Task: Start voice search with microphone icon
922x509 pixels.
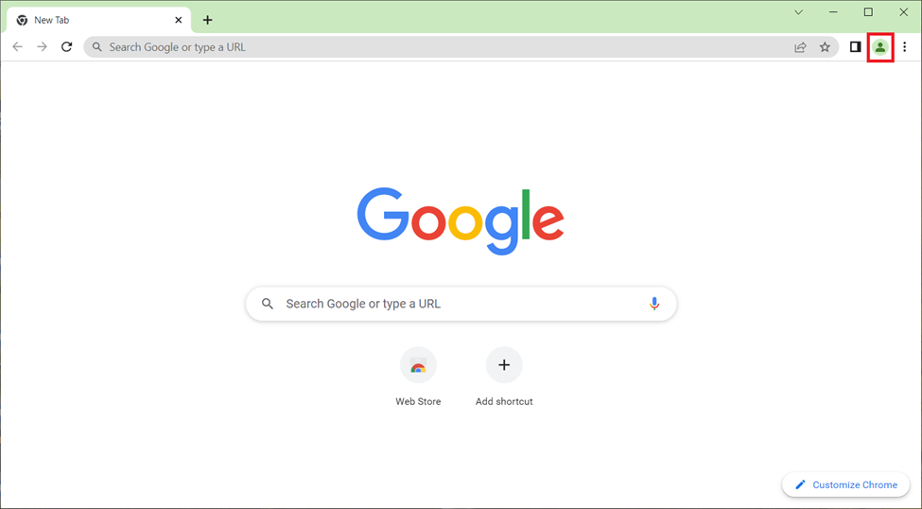Action: pyautogui.click(x=653, y=304)
